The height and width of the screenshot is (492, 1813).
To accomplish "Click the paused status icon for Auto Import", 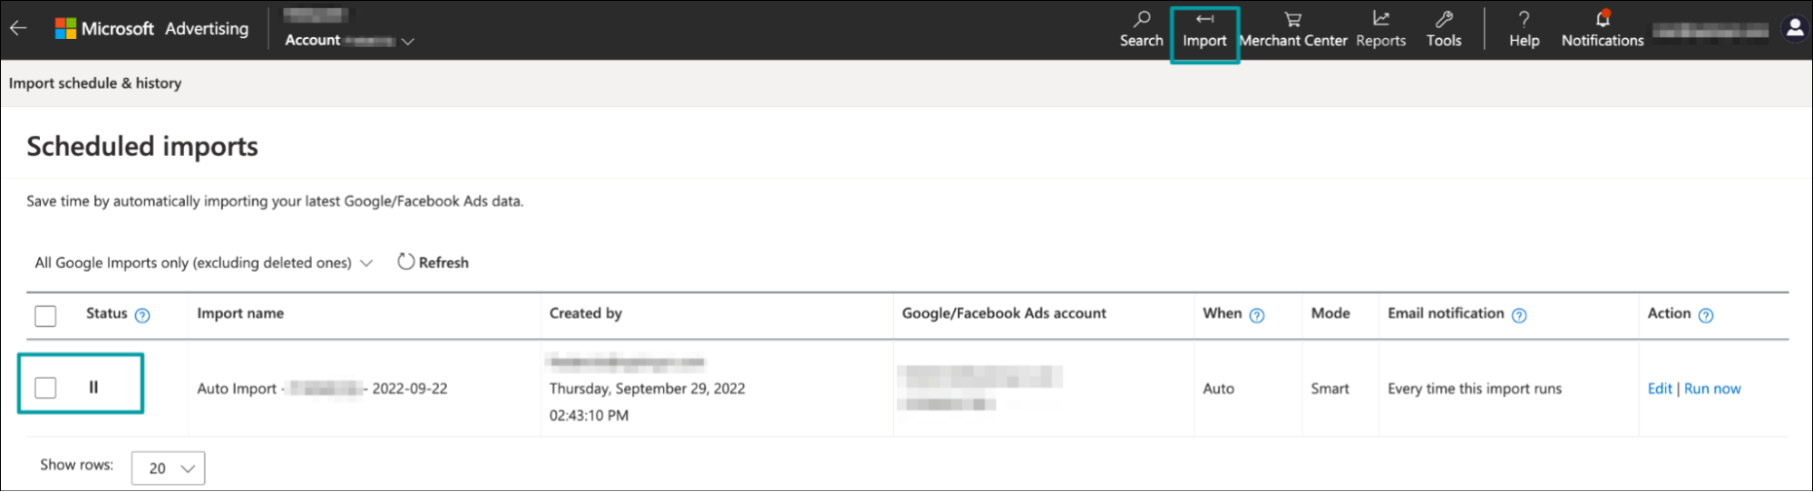I will pyautogui.click(x=93, y=388).
